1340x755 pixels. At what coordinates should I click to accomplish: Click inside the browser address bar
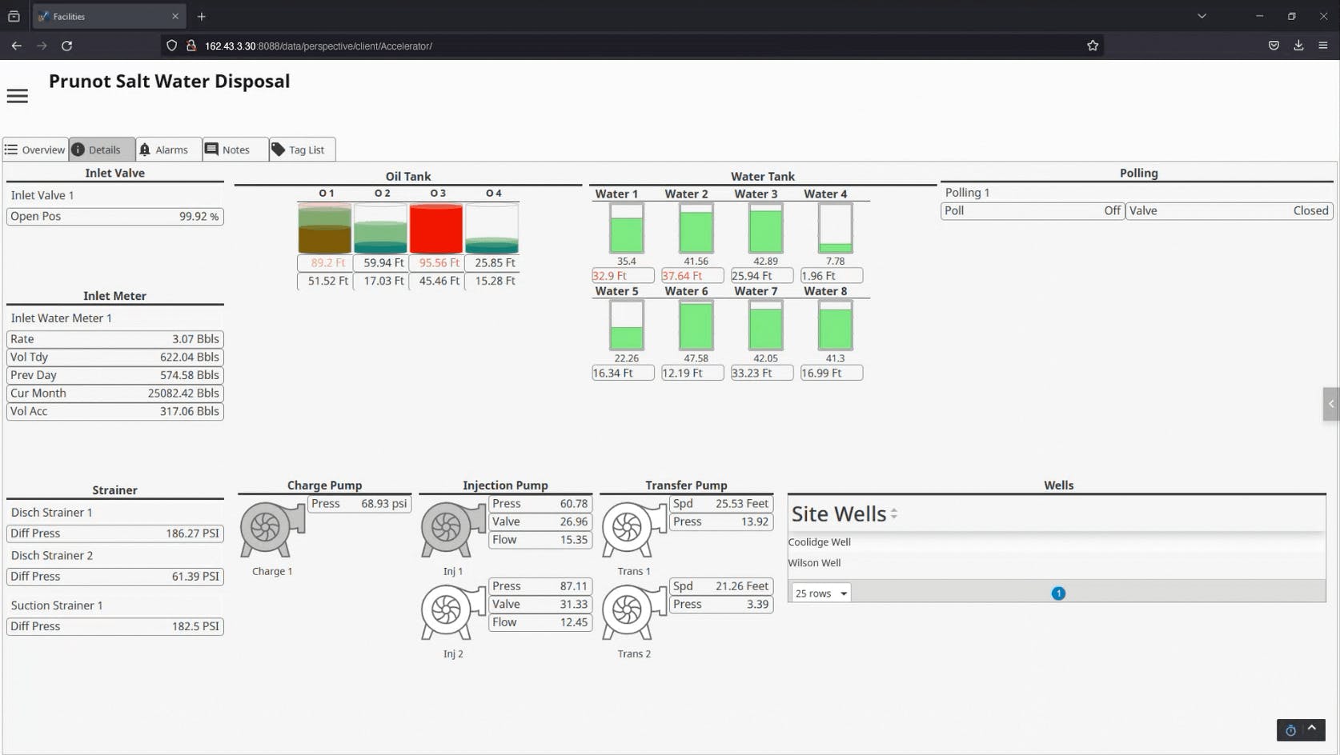pos(560,46)
